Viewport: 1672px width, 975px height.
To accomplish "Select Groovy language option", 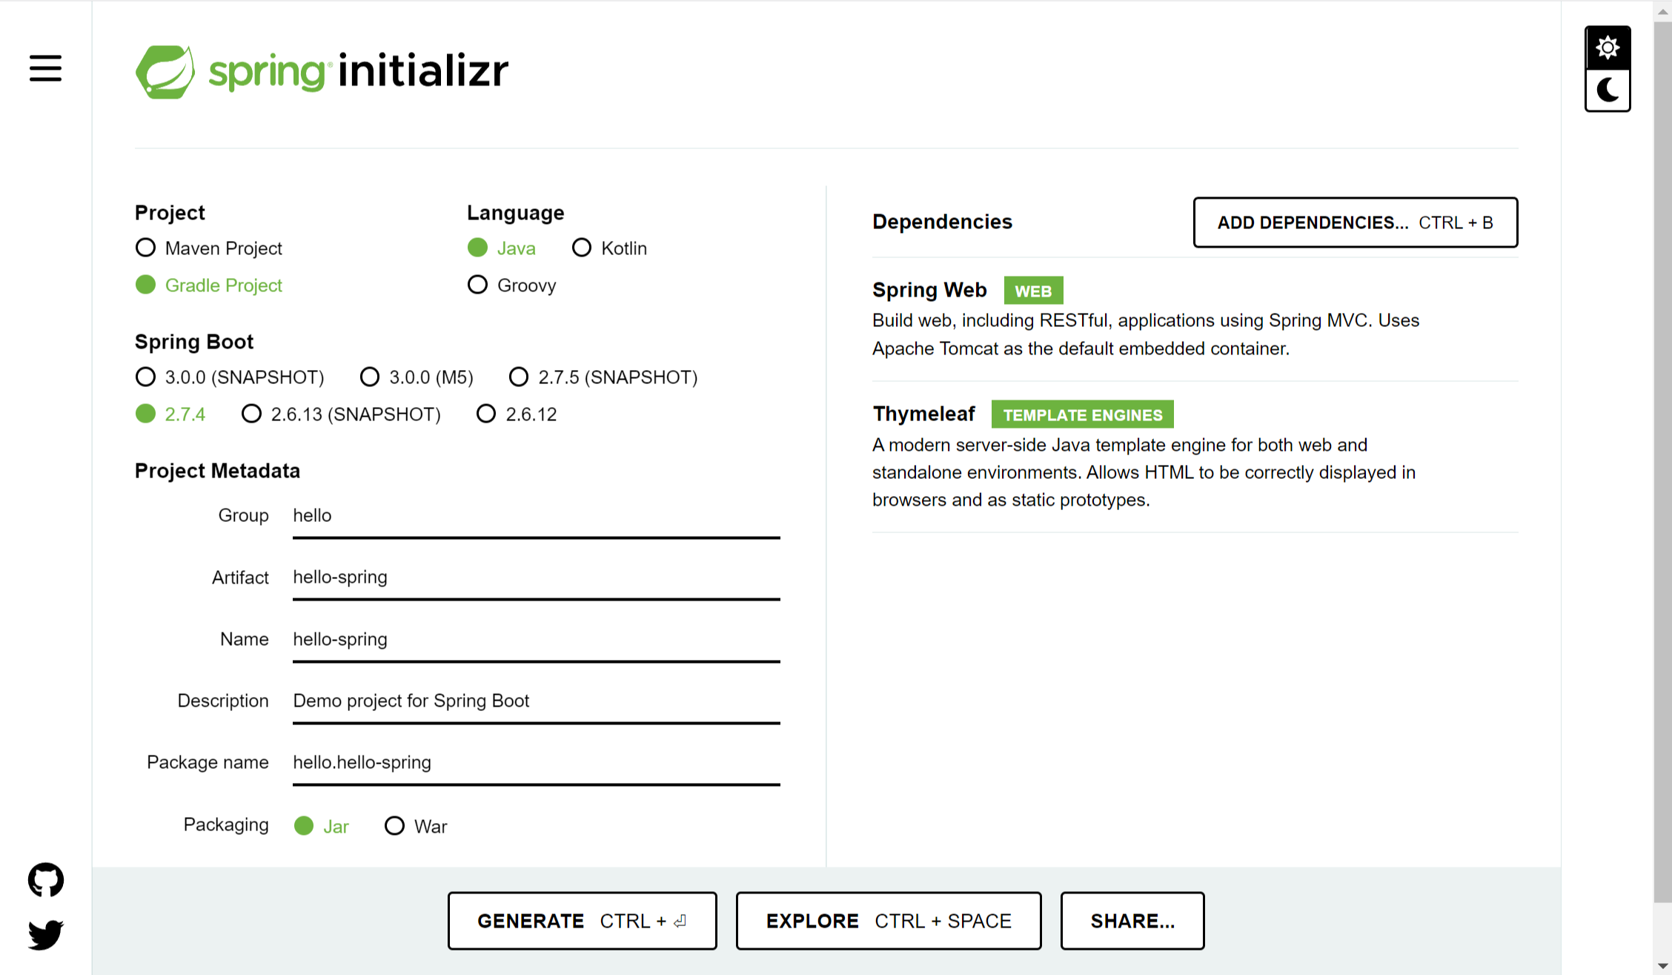I will pyautogui.click(x=478, y=285).
